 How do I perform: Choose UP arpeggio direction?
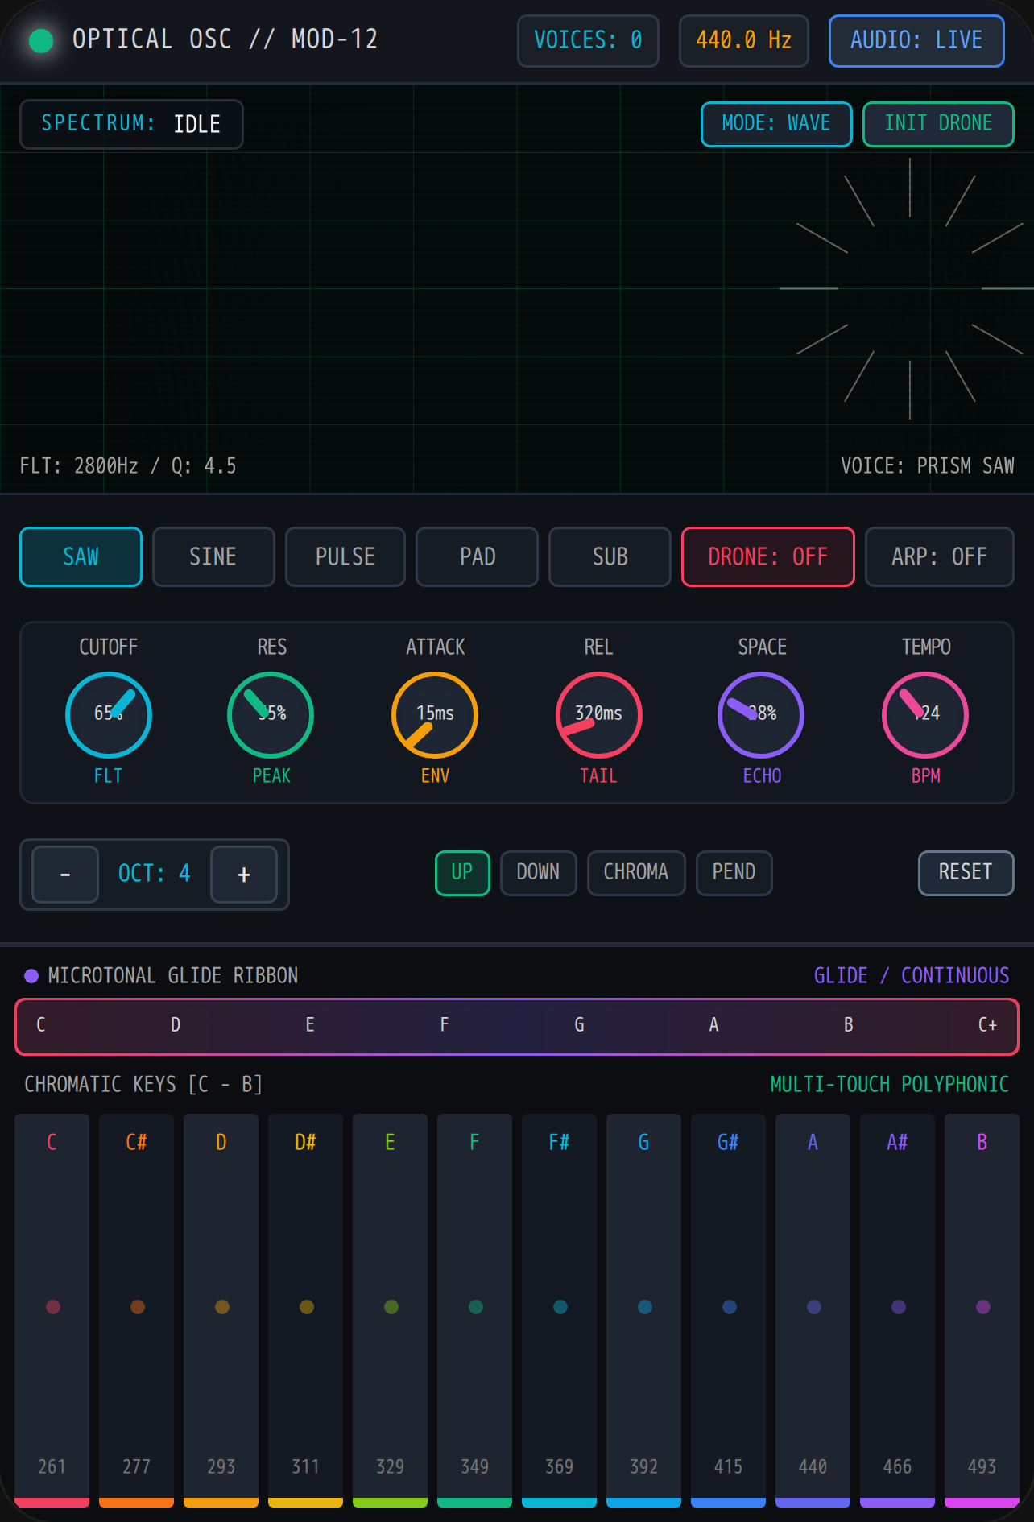462,873
